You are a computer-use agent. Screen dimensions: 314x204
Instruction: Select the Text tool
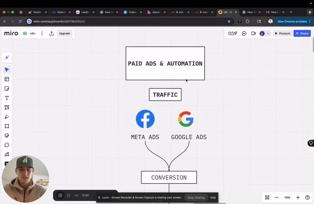point(7,98)
